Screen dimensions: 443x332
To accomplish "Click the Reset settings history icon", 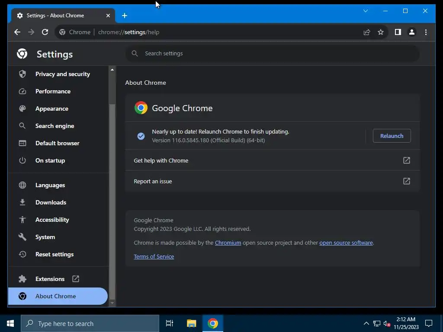I will pos(22,254).
